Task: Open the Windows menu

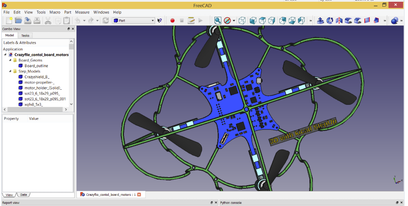Action: (x=101, y=12)
